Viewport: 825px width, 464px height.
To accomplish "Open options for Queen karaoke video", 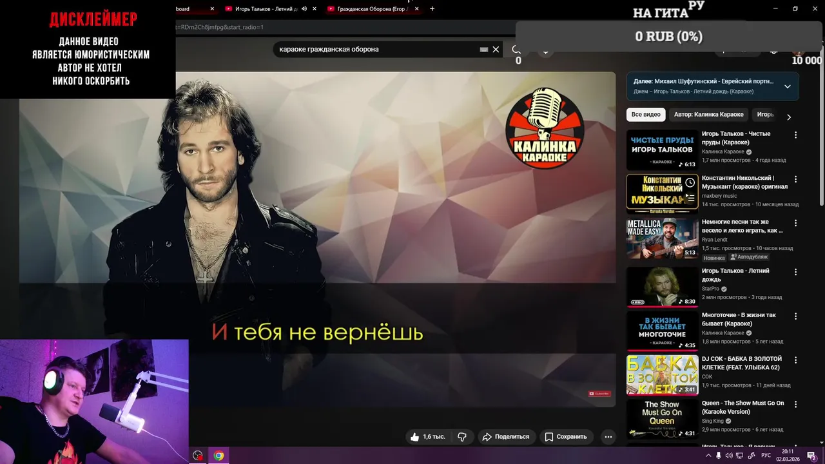I will point(795,404).
